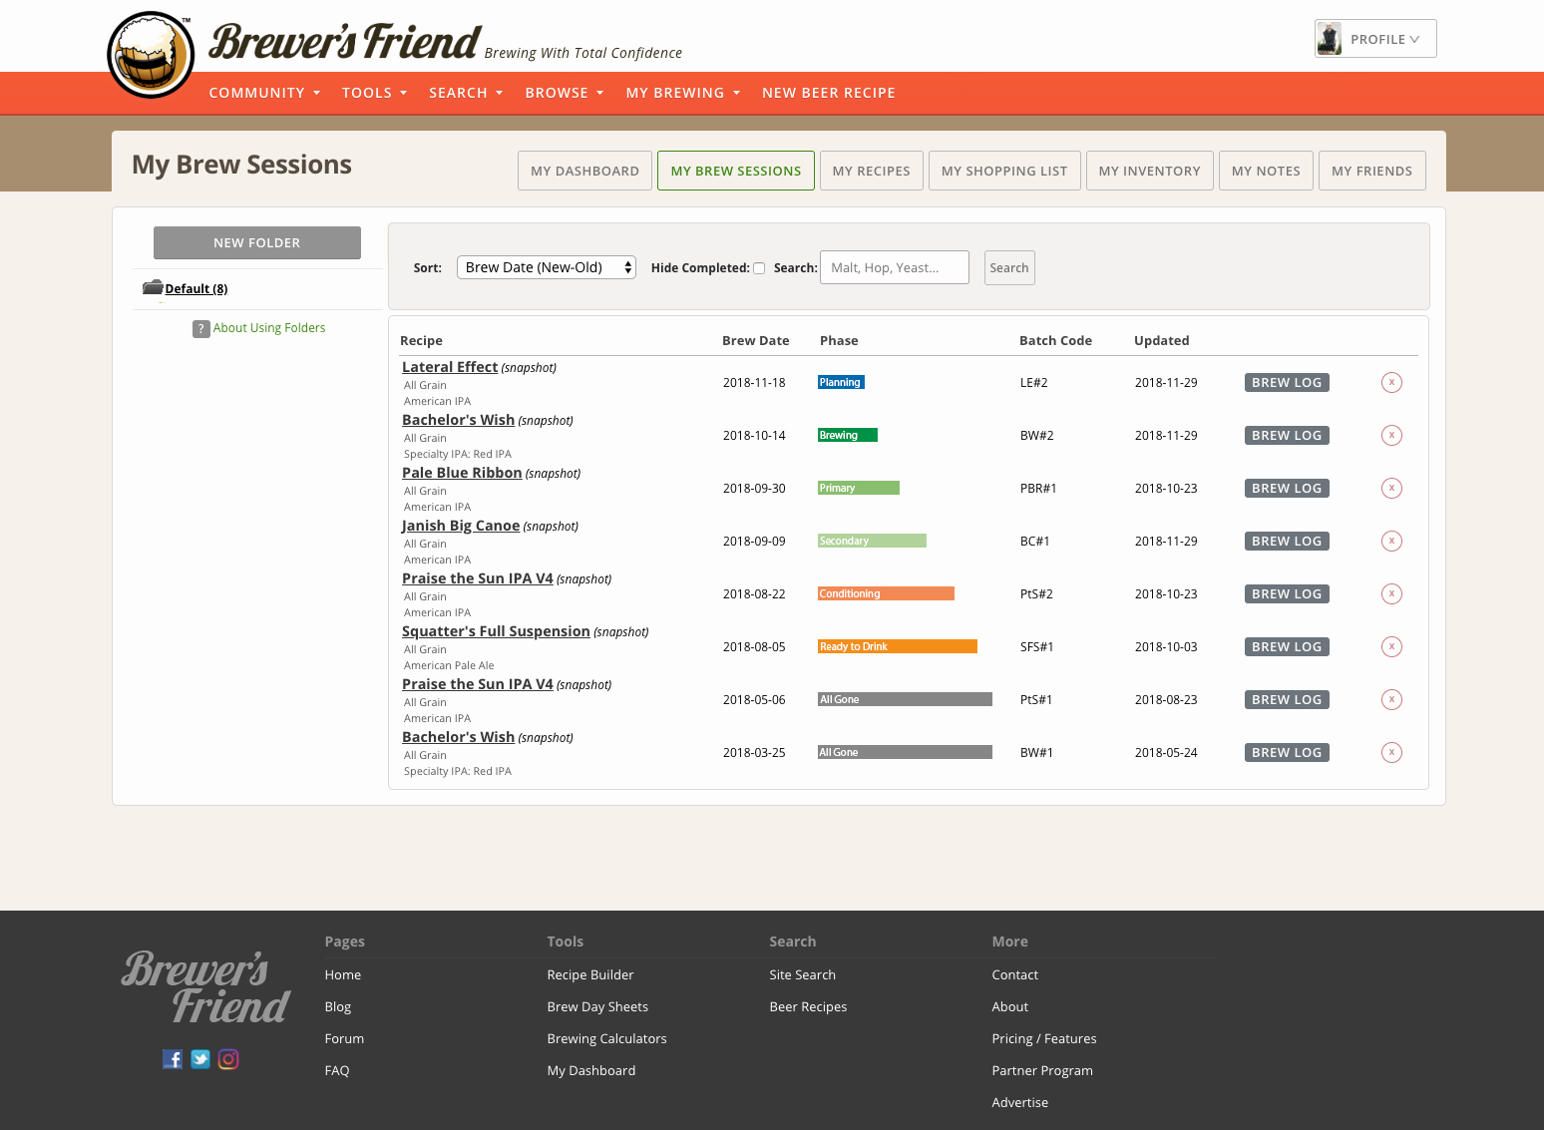Select the My Brew Sessions tab
The width and height of the screenshot is (1544, 1130).
[736, 171]
